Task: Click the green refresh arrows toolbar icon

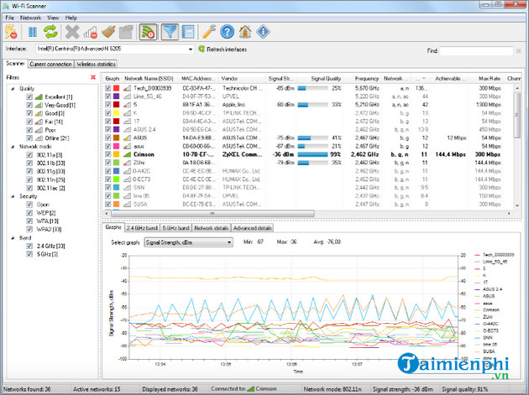Action: tap(52, 32)
